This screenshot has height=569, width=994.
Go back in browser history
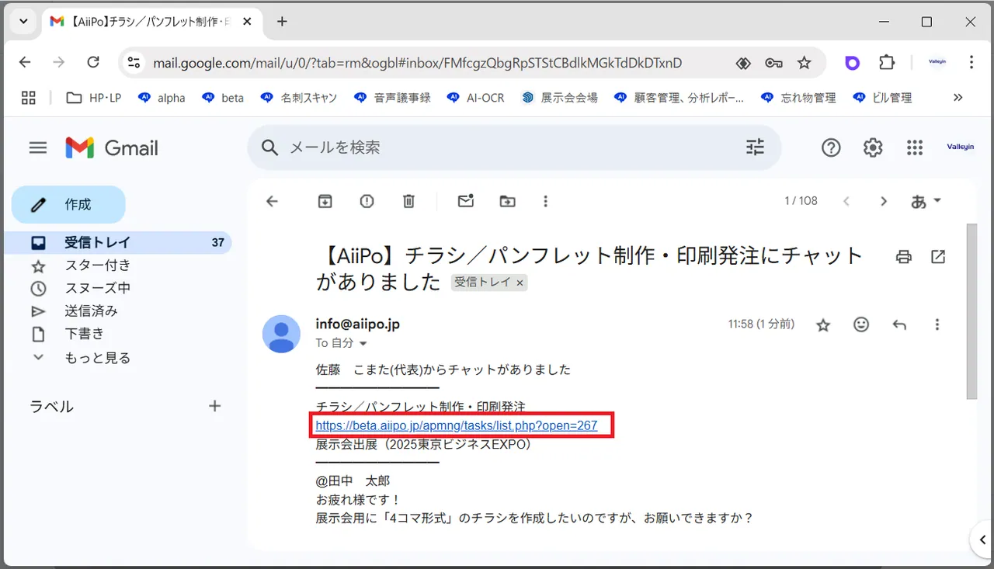(25, 62)
